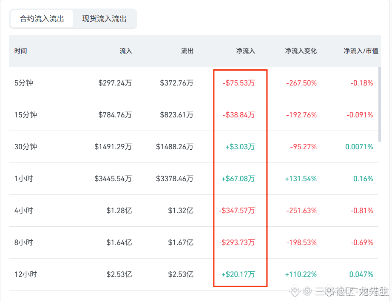
Task: Sort by the 净流入变化 column header
Action: 301,51
